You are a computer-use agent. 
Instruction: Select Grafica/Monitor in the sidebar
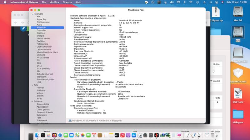tap(44, 47)
